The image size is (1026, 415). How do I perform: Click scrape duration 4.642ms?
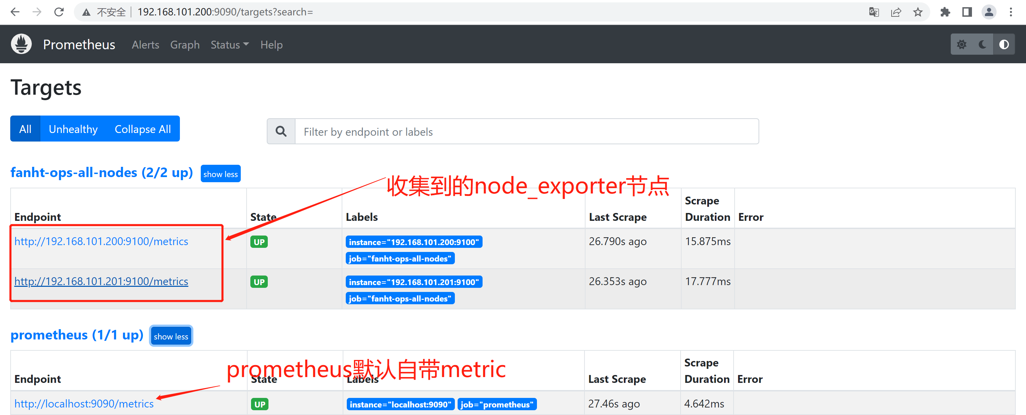click(x=704, y=403)
